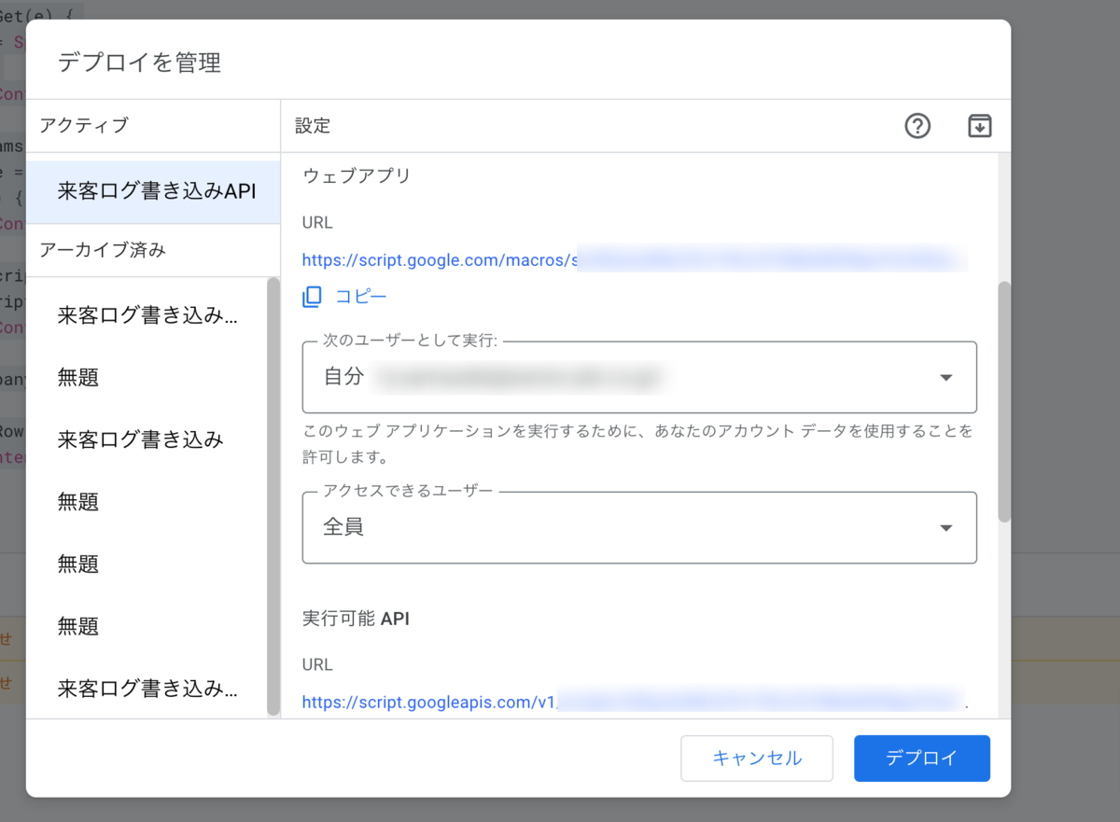Choose the archived 来客ログ書き込み deployment
This screenshot has width=1120, height=822.
pos(141,439)
